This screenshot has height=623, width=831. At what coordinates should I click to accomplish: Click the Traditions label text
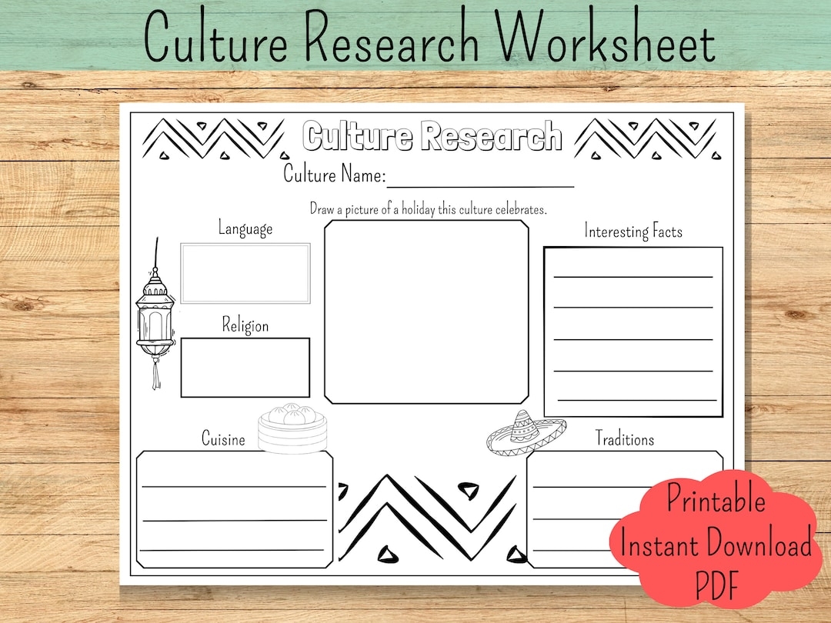[x=624, y=439]
